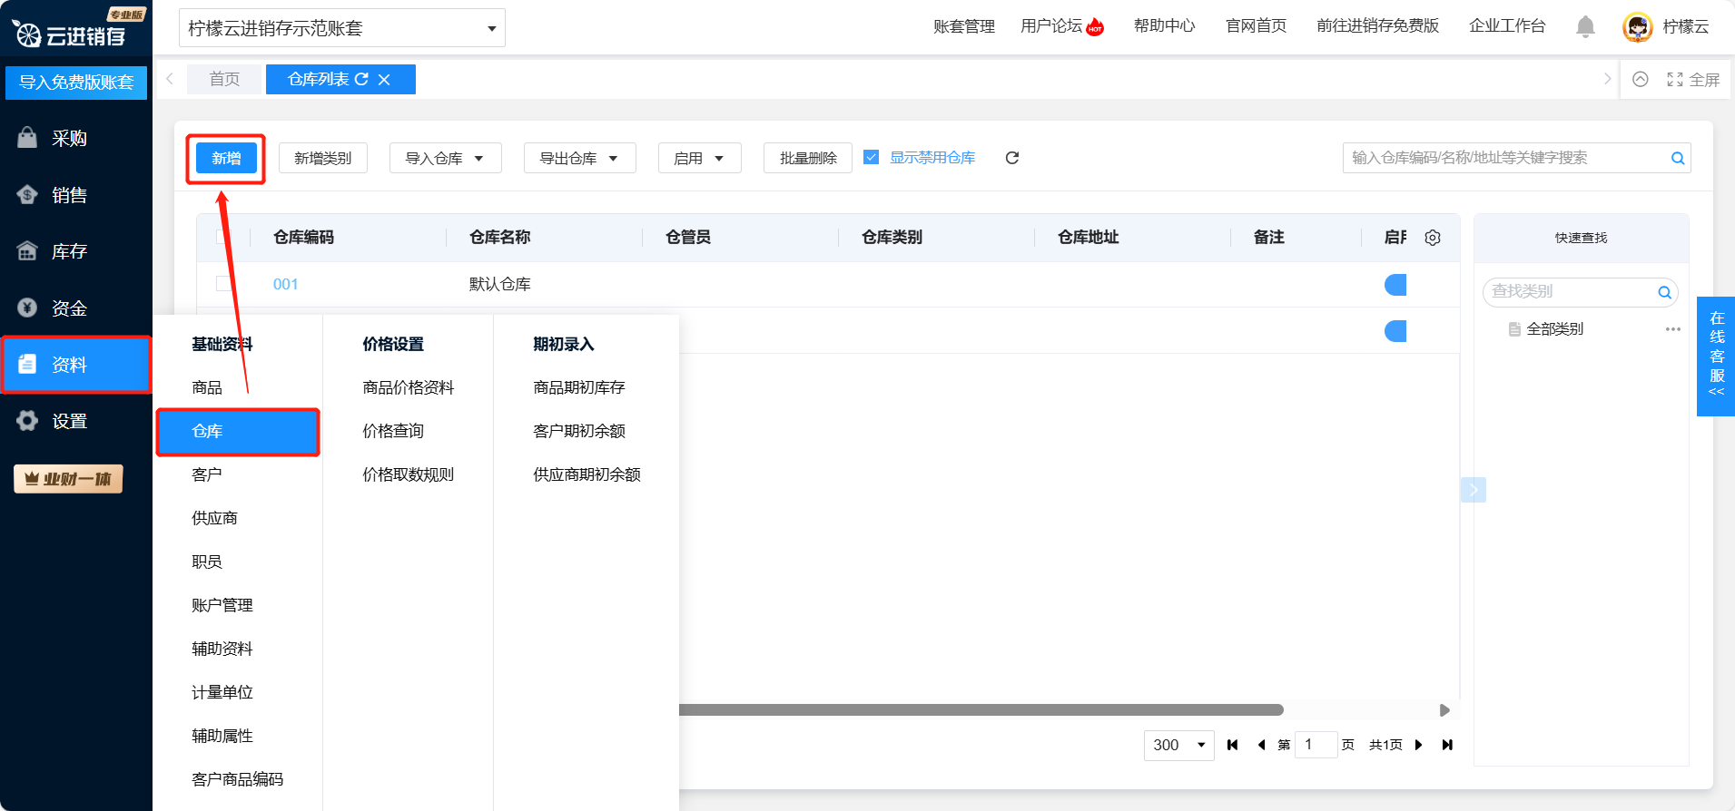Open the page size 300 dropdown
The width and height of the screenshot is (1735, 811).
click(x=1178, y=745)
